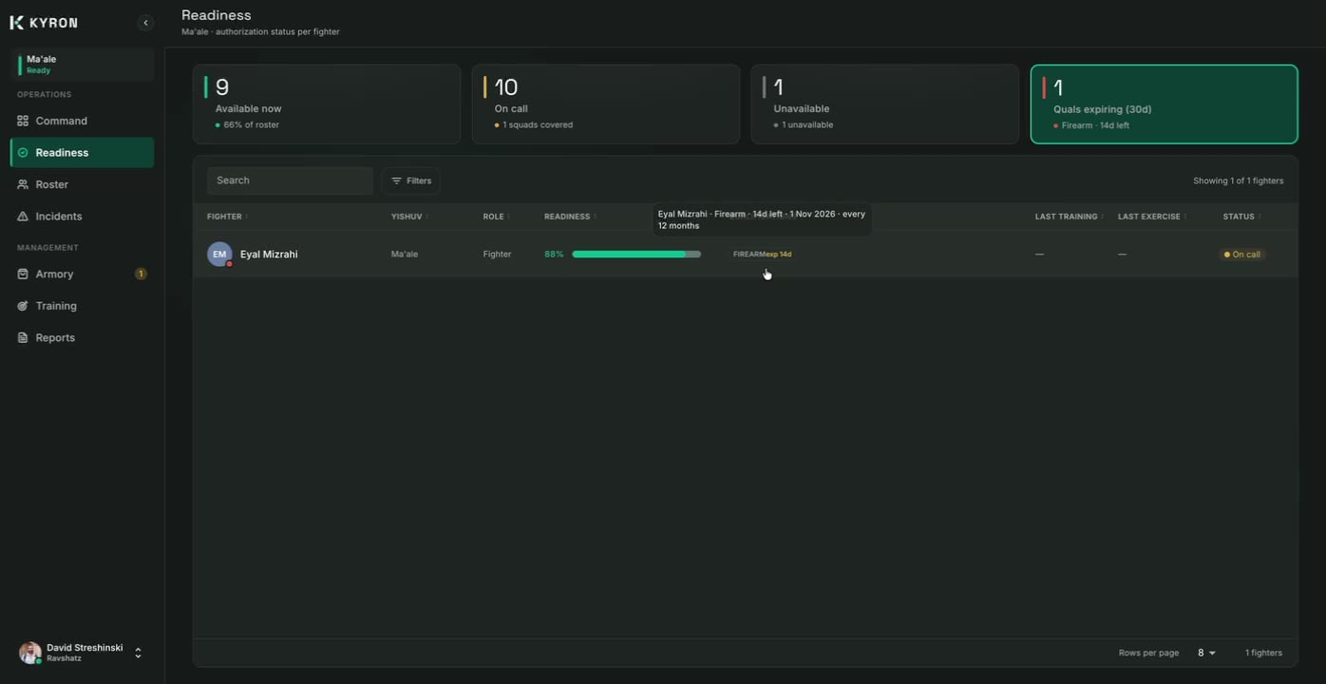Select the Unavailable summary card
Image resolution: width=1326 pixels, height=684 pixels.
(x=885, y=104)
